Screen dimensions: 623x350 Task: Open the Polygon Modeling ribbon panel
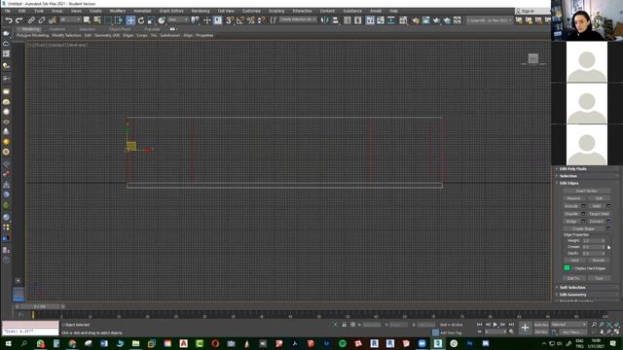click(x=32, y=35)
